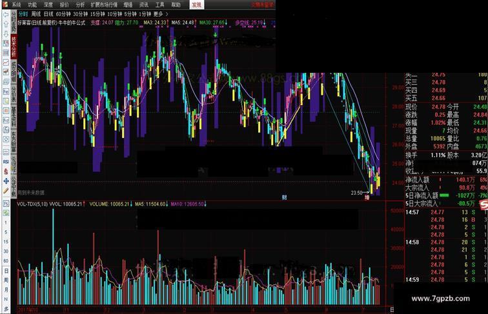Open the 分价表 vertical tab
This screenshot has width=488, height=314.
click(x=14, y=94)
